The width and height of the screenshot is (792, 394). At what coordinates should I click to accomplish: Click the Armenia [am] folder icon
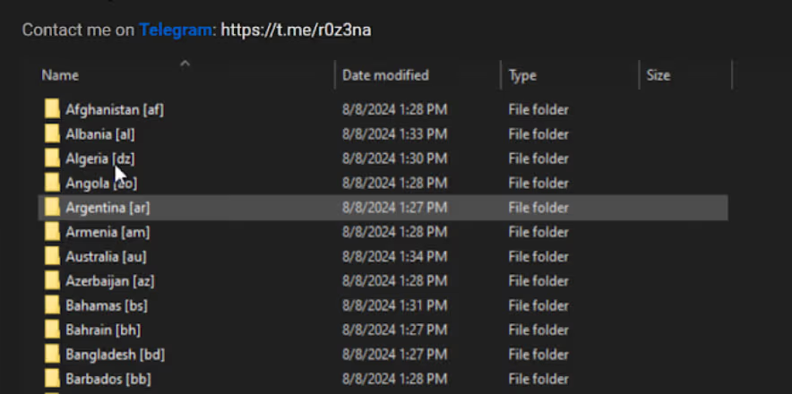coord(52,232)
